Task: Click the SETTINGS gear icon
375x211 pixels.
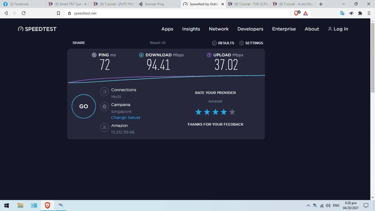Action: point(242,43)
